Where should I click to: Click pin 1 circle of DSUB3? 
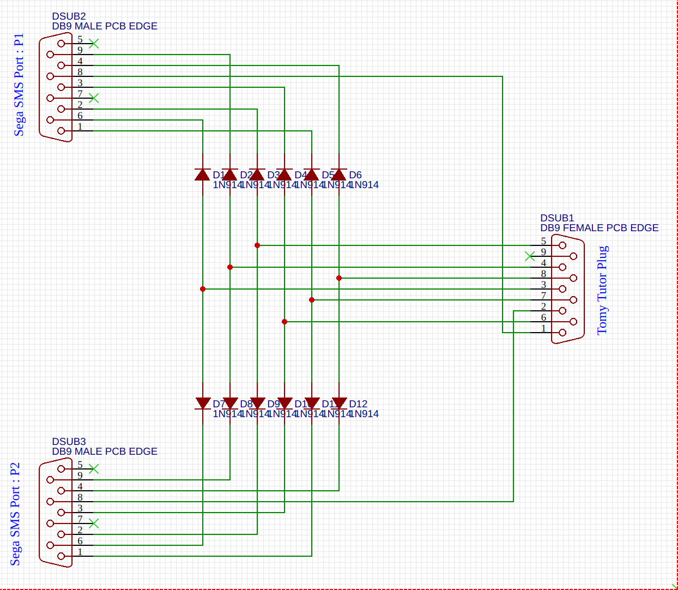tap(61, 556)
